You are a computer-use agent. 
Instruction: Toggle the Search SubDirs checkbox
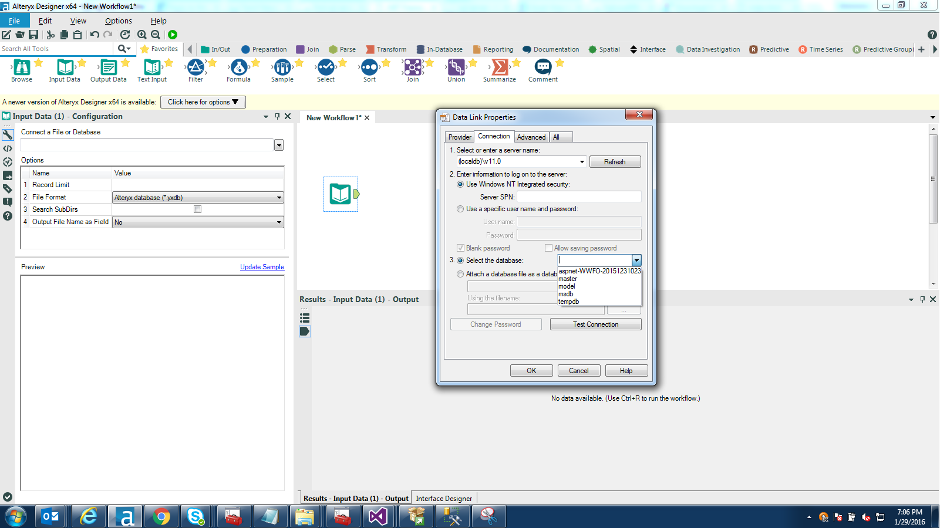(x=197, y=209)
